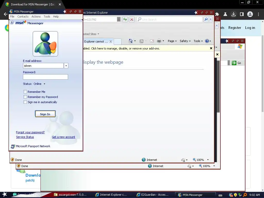Viewport: 264px width, 198px height.
Task: Click the protected mode icon in front IE status bar
Action: [x=183, y=160]
